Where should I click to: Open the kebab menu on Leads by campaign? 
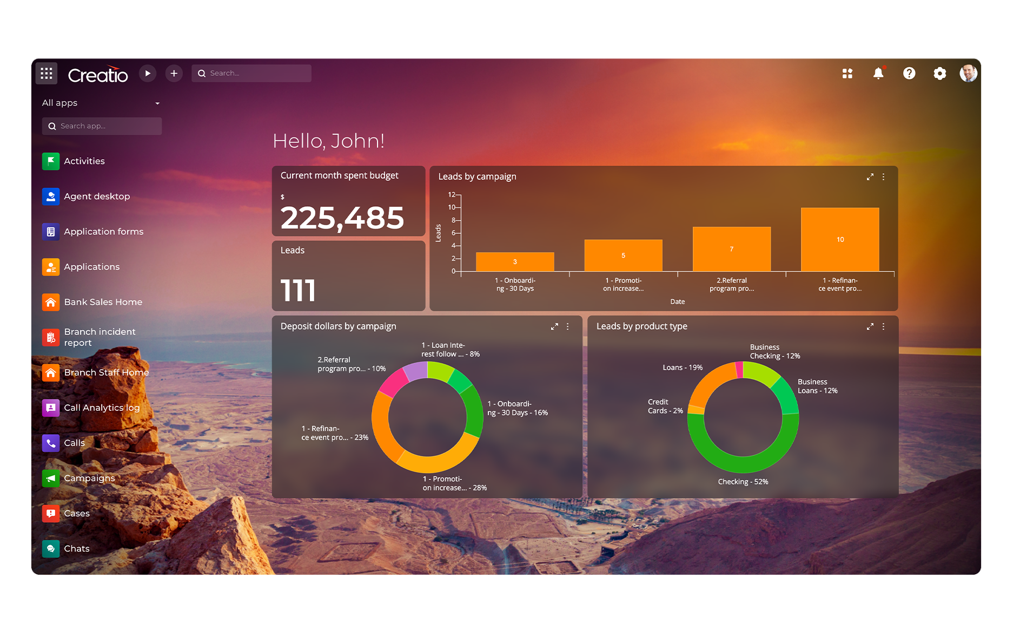coord(883,176)
